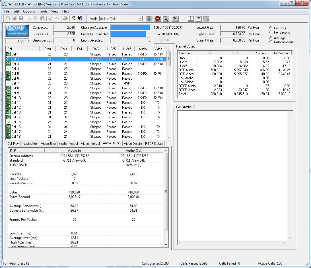Select the Call 12 row
This screenshot has height=268, width=311.
coord(86,107)
